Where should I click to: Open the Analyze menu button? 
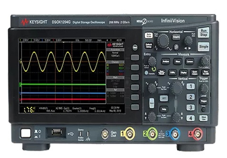tap(165, 61)
